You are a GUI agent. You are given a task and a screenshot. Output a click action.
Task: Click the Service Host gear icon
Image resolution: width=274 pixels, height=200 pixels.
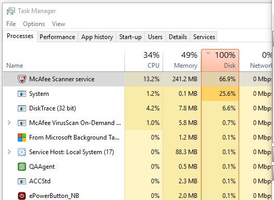[x=22, y=152]
